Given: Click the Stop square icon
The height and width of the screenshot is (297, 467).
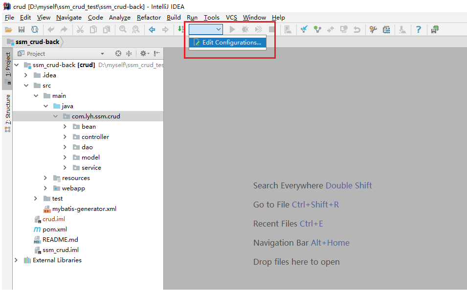Looking at the screenshot, I should [271, 29].
